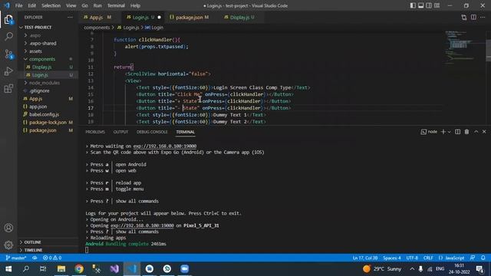Image resolution: width=491 pixels, height=276 pixels.
Task: Click the components breadcrumb item
Action: click(x=97, y=28)
